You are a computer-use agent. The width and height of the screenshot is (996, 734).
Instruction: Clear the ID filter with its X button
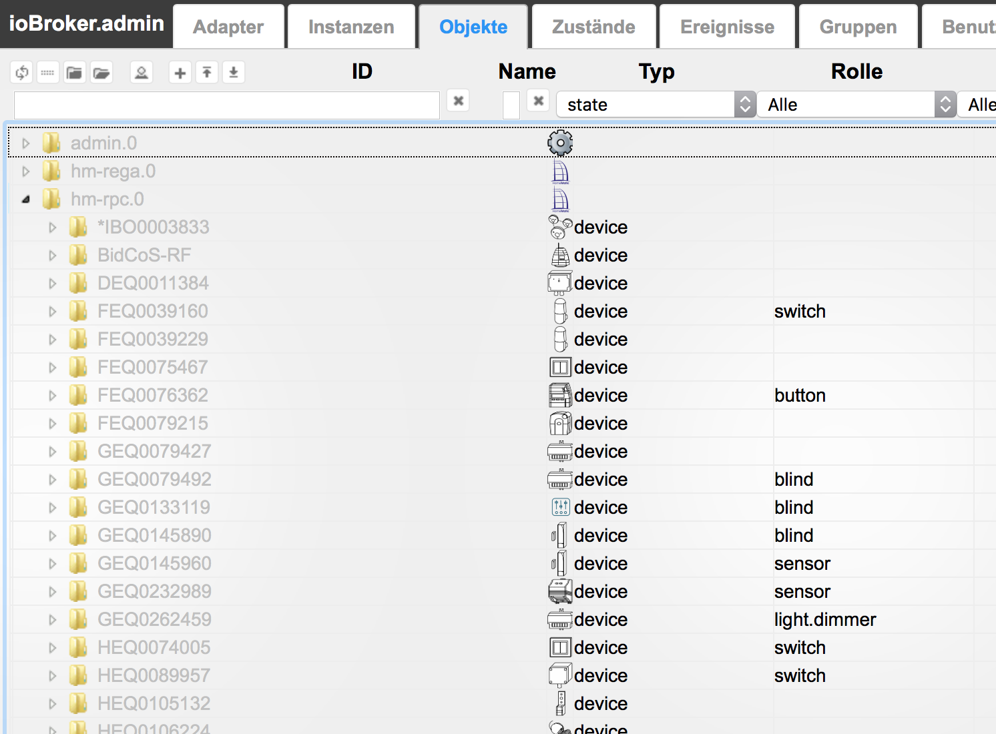(x=459, y=101)
